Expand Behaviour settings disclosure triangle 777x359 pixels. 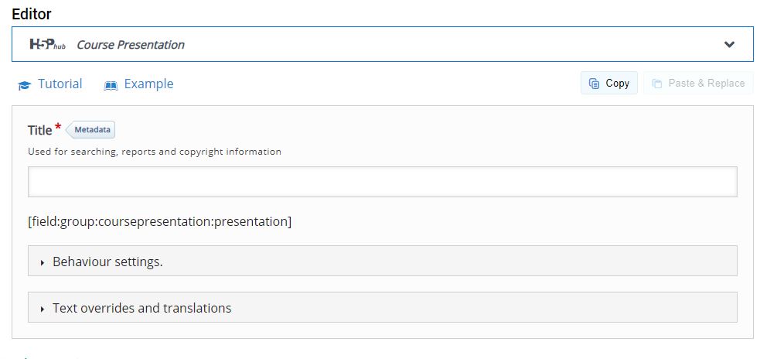click(43, 262)
